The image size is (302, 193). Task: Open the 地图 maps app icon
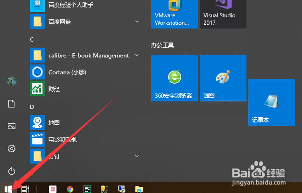pos(37,122)
